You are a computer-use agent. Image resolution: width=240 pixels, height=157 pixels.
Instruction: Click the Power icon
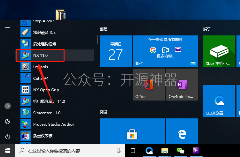click(x=8, y=137)
